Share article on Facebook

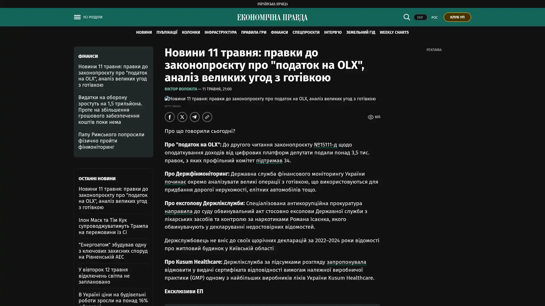(169, 117)
